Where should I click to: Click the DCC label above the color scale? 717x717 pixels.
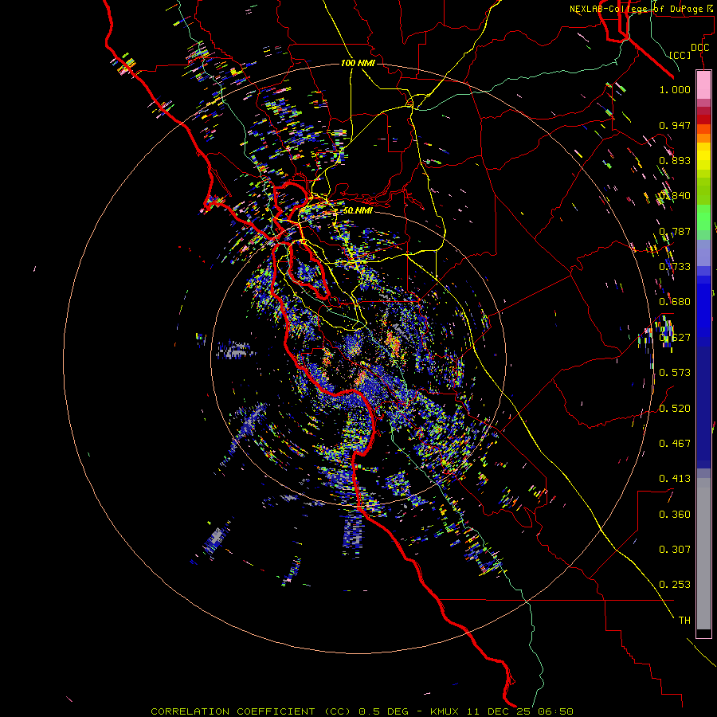pyautogui.click(x=699, y=48)
